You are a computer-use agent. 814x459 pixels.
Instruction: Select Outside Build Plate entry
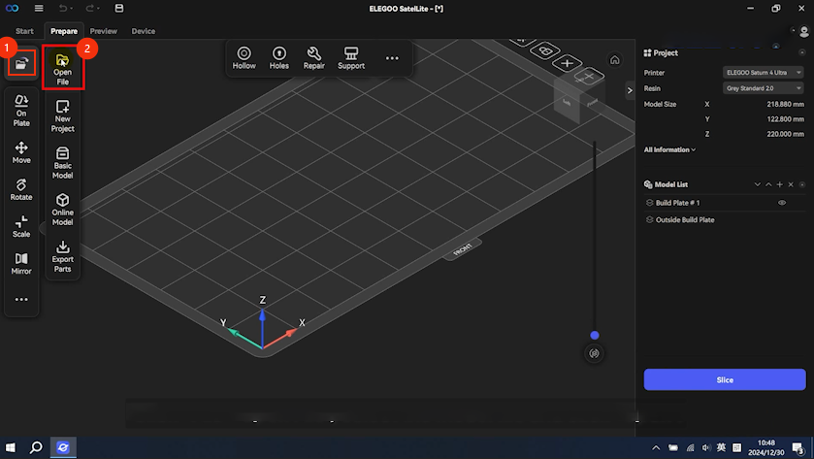tap(724, 219)
